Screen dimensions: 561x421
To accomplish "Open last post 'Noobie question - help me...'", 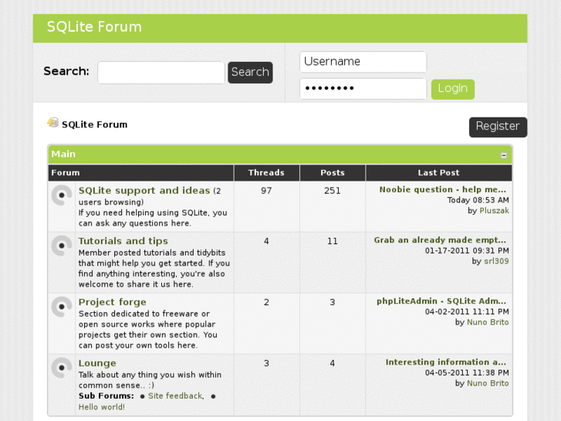I will [x=443, y=189].
